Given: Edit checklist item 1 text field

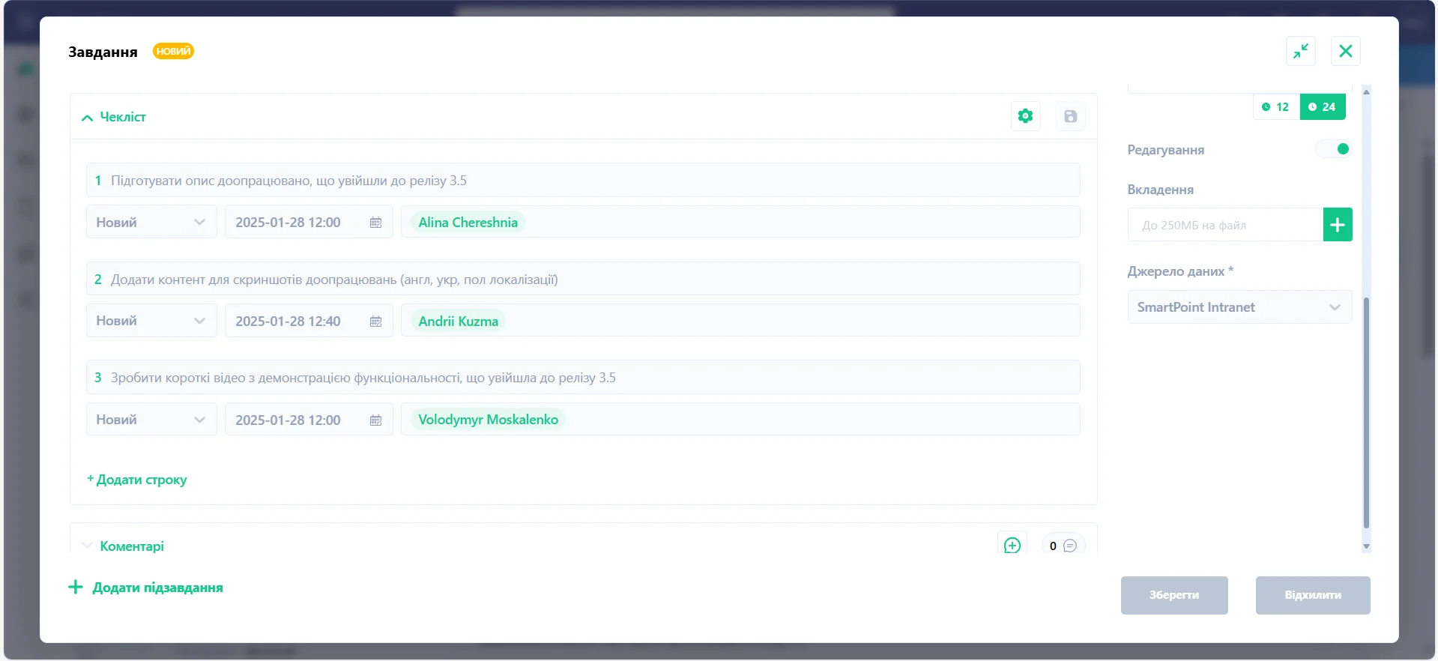Looking at the screenshot, I should [x=583, y=181].
